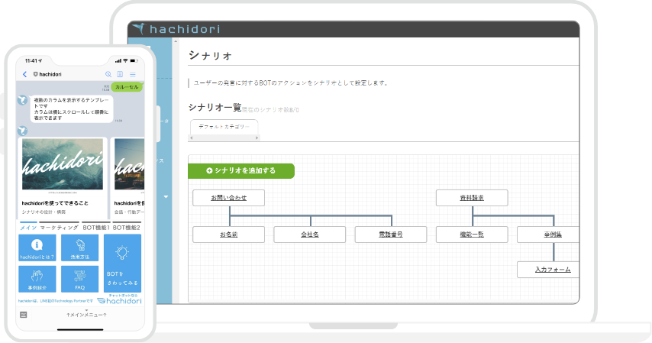Open the '会社名' scenario node
The height and width of the screenshot is (343, 652).
[x=310, y=235]
